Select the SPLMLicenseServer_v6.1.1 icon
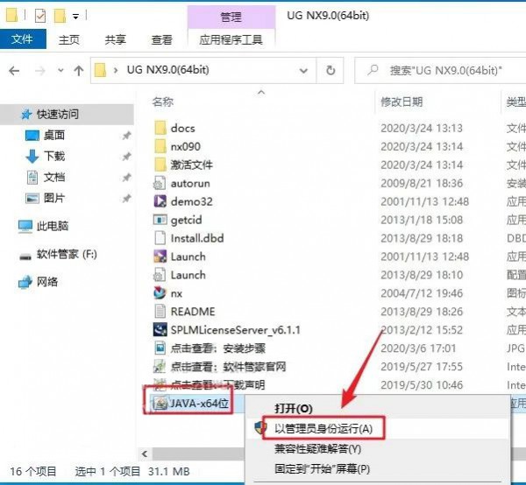The height and width of the screenshot is (485, 526). click(160, 329)
